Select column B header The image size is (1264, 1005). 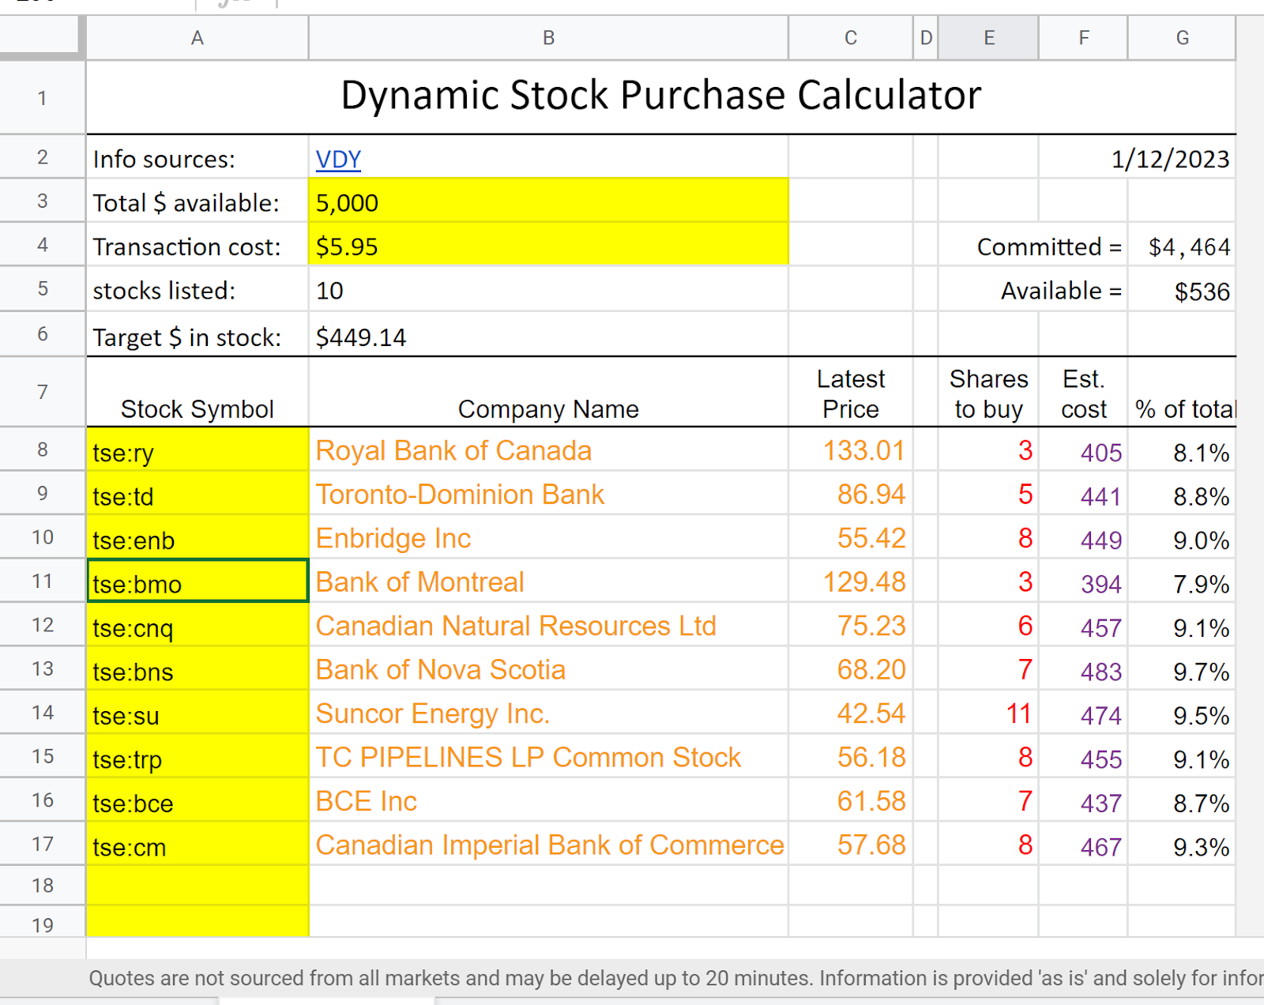click(548, 38)
